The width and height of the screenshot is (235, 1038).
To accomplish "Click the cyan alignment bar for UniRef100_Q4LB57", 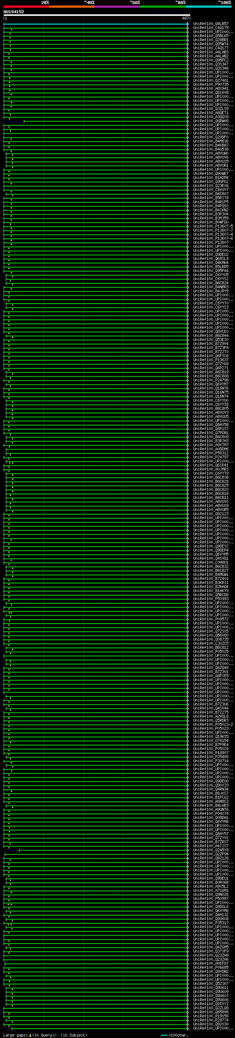I will tap(96, 24).
